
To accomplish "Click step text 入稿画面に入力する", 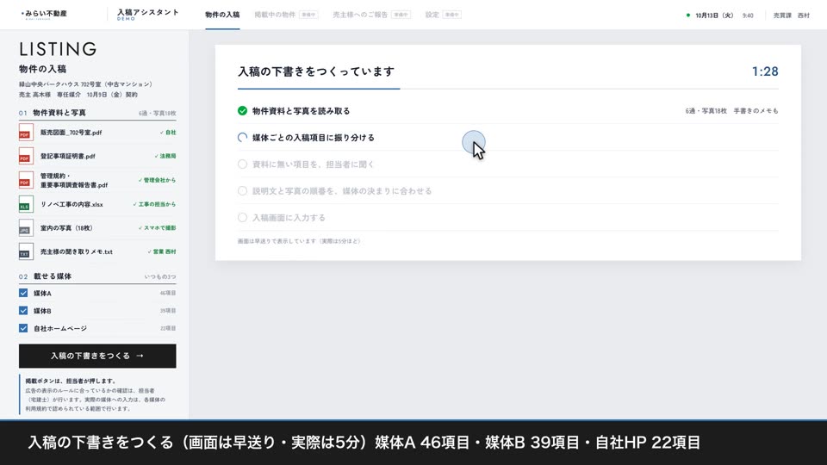I will click(289, 217).
